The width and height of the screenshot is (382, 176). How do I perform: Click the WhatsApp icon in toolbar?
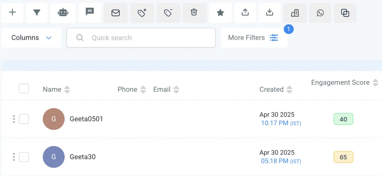(320, 13)
